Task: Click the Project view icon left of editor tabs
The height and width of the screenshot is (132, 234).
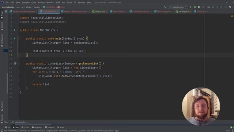Action: pyautogui.click(x=6, y=11)
